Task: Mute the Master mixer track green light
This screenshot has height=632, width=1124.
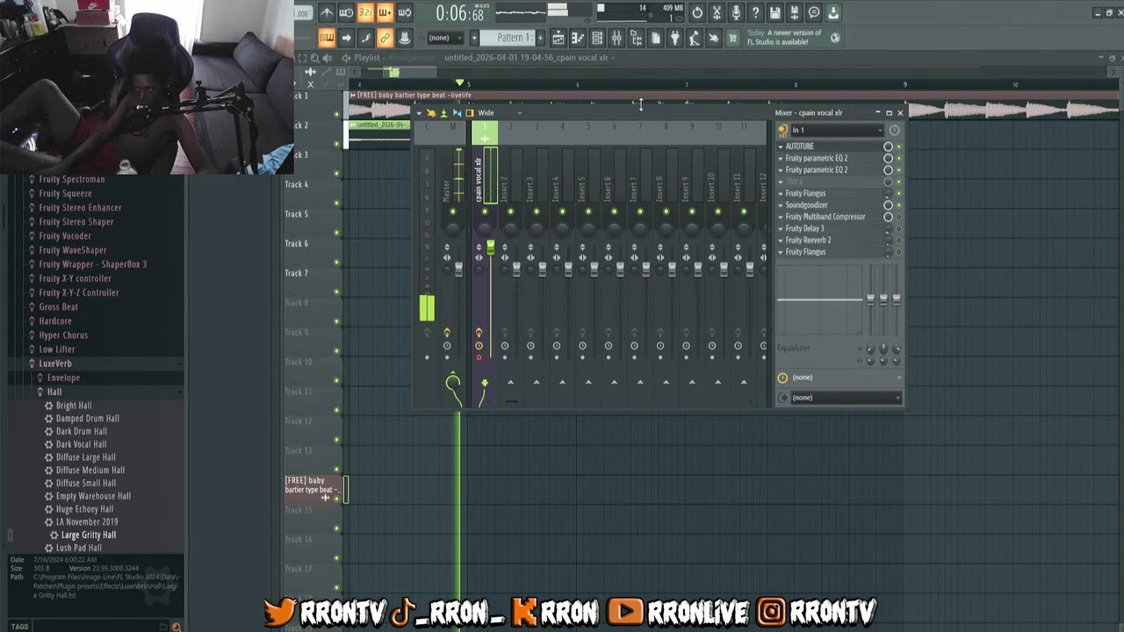Action: tap(452, 212)
